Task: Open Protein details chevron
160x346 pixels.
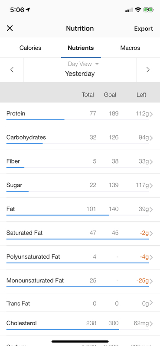Action: (151, 114)
